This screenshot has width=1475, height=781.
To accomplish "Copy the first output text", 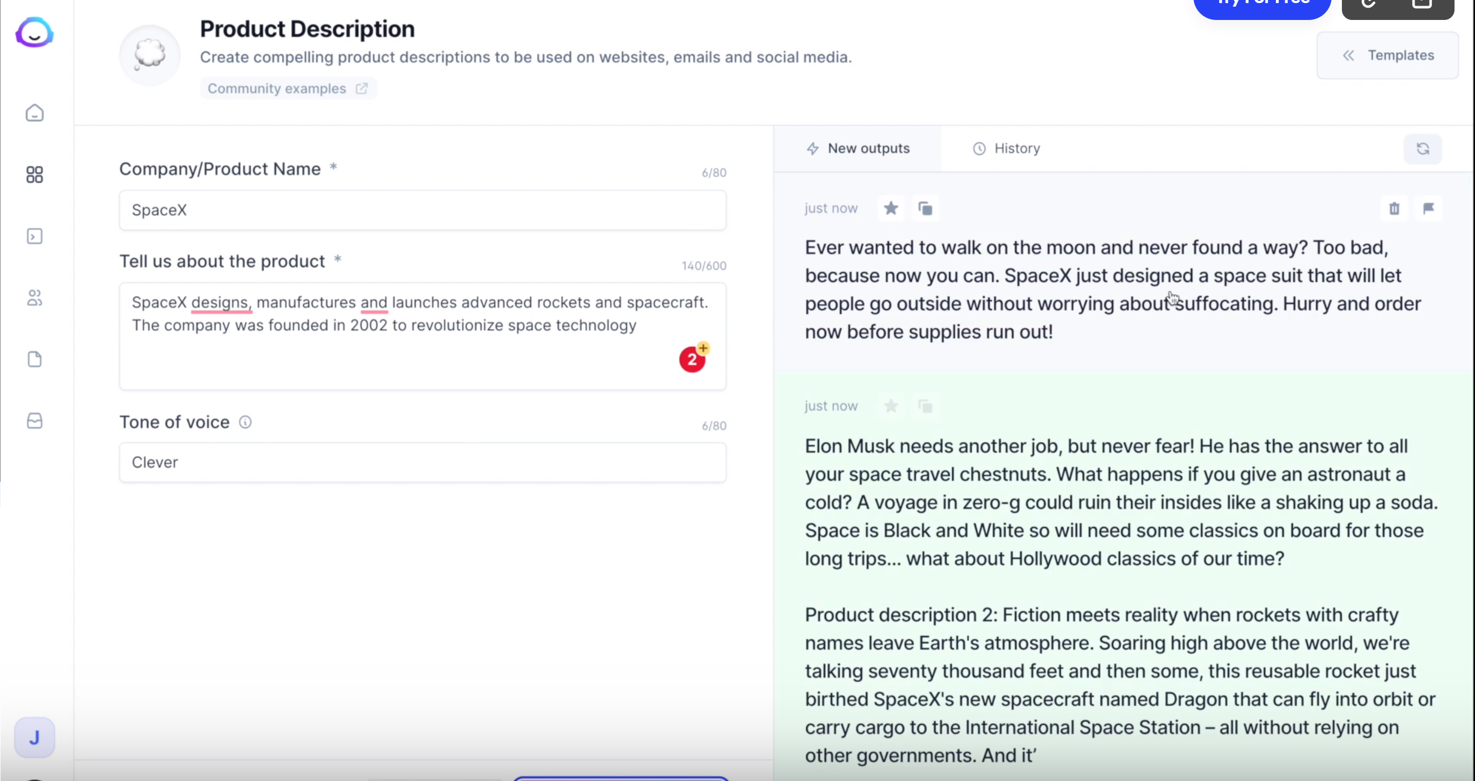I will click(925, 208).
